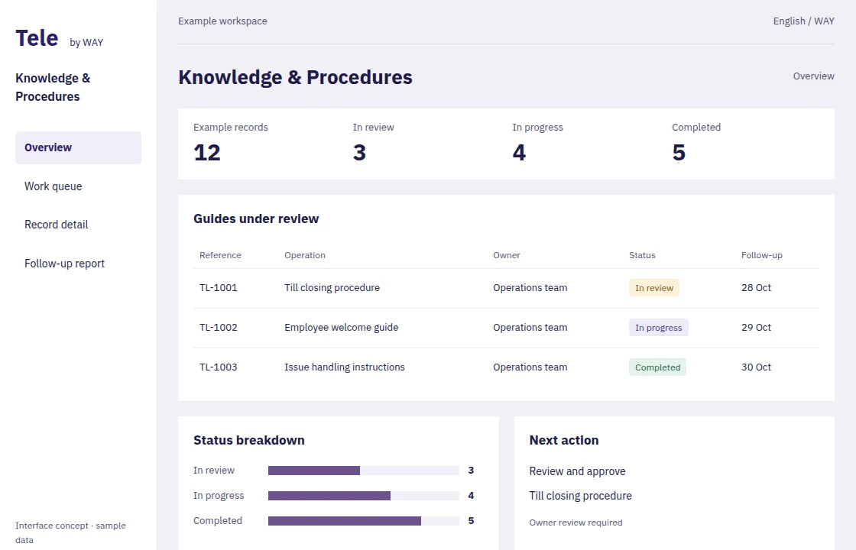Click the Example workspace breadcrumb
The height and width of the screenshot is (550, 856).
pos(222,21)
